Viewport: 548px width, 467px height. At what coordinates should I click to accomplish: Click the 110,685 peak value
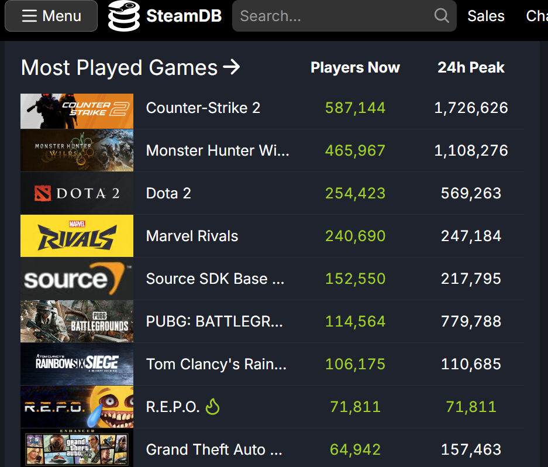[471, 364]
